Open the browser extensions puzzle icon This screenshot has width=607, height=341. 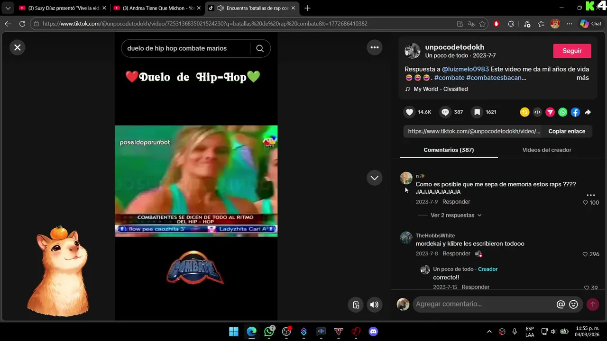pos(511,24)
